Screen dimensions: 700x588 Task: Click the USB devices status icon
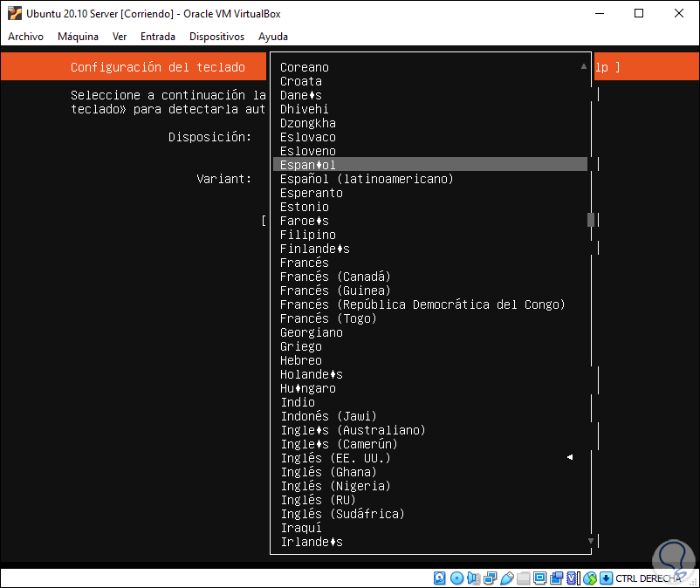click(x=507, y=578)
